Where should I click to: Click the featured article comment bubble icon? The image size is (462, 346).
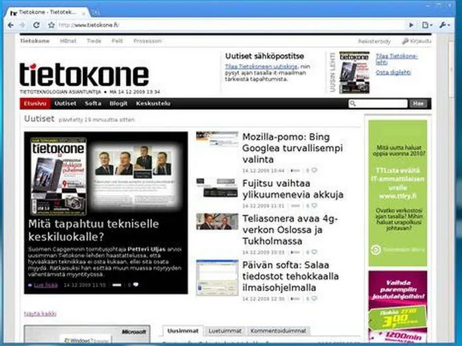pos(135,284)
